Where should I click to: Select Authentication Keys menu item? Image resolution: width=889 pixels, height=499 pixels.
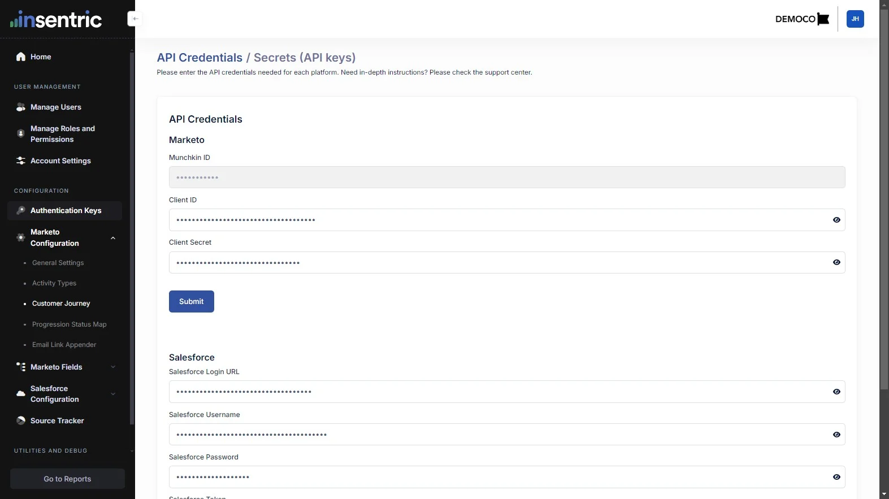[x=65, y=210]
